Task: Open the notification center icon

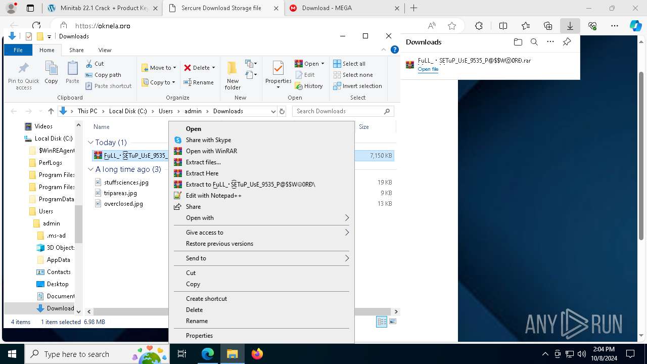Action: (630, 354)
